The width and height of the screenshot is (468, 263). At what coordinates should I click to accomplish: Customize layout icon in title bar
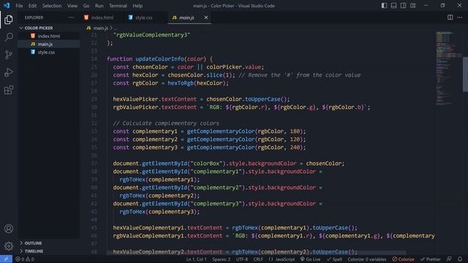coord(412,6)
